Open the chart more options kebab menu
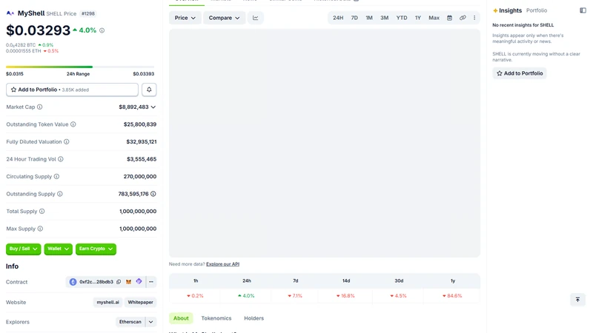 click(474, 18)
